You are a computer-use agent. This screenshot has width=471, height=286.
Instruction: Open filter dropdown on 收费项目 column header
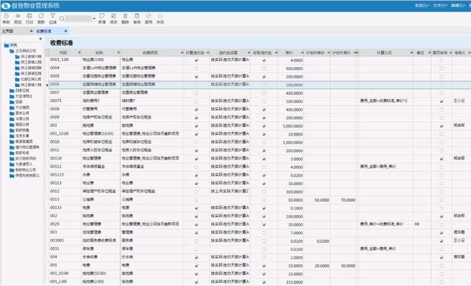pos(182,52)
